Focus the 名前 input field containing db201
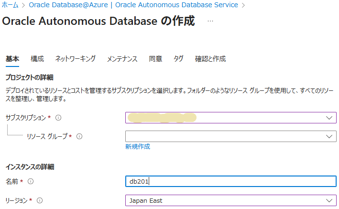 tap(231, 181)
